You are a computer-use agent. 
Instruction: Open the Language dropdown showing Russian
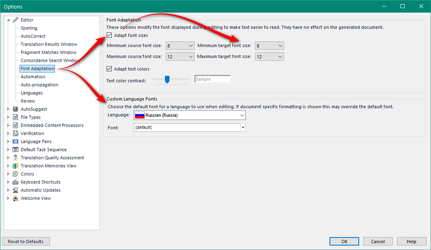coord(189,115)
